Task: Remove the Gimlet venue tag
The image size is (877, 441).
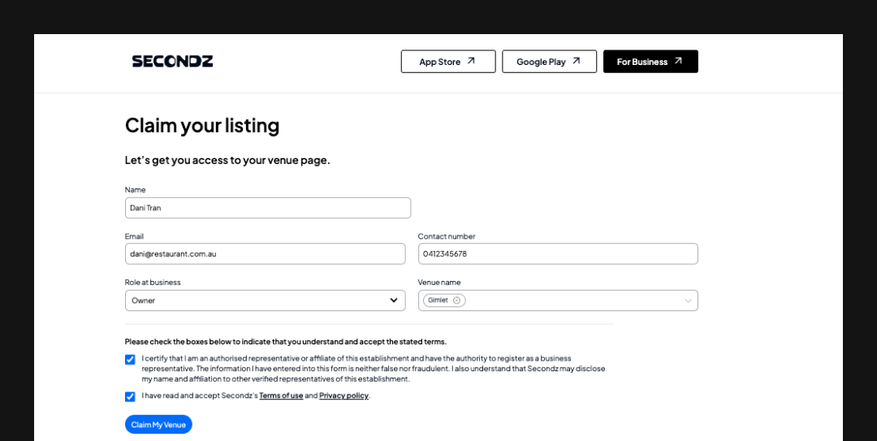Action: coord(456,300)
